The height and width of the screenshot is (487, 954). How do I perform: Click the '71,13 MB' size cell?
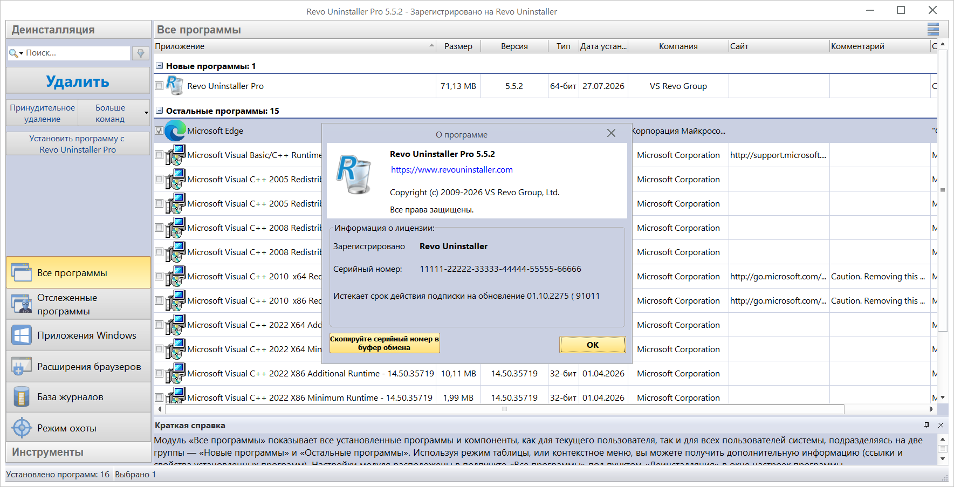tap(458, 86)
